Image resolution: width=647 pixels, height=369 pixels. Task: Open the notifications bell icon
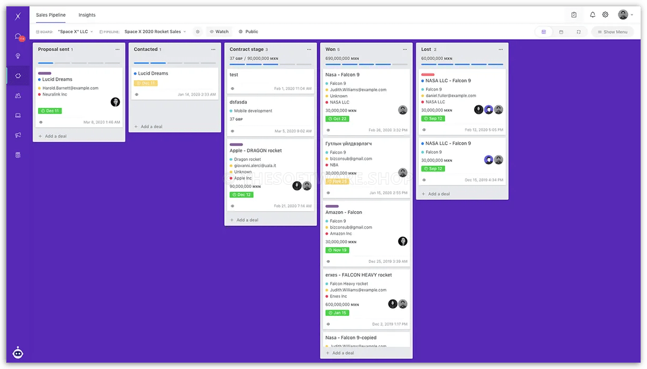pos(593,15)
